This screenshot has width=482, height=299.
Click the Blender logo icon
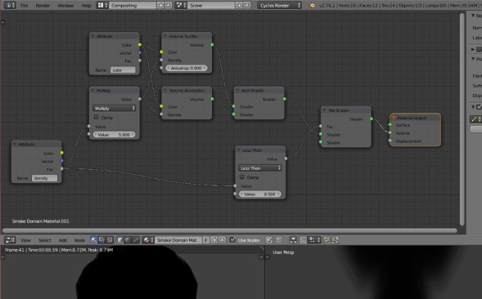[312, 5]
